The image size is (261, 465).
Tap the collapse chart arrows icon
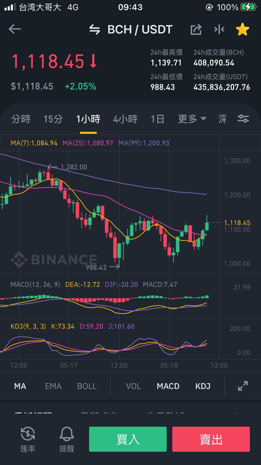(219, 29)
